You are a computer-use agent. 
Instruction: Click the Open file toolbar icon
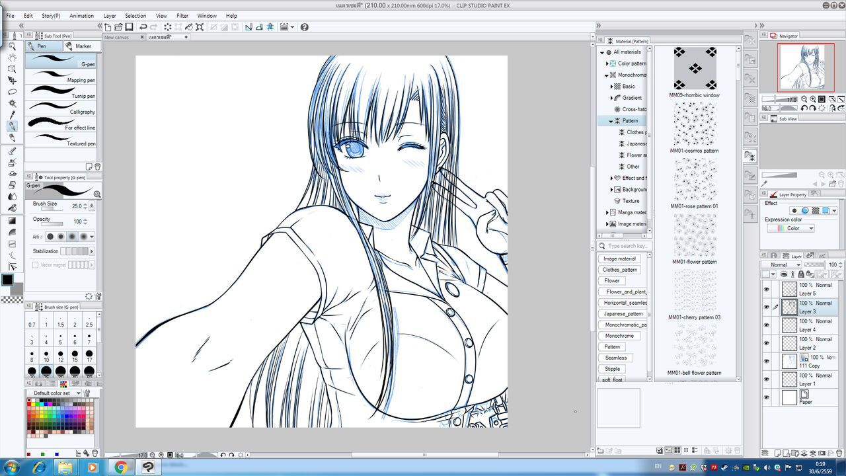(x=118, y=27)
